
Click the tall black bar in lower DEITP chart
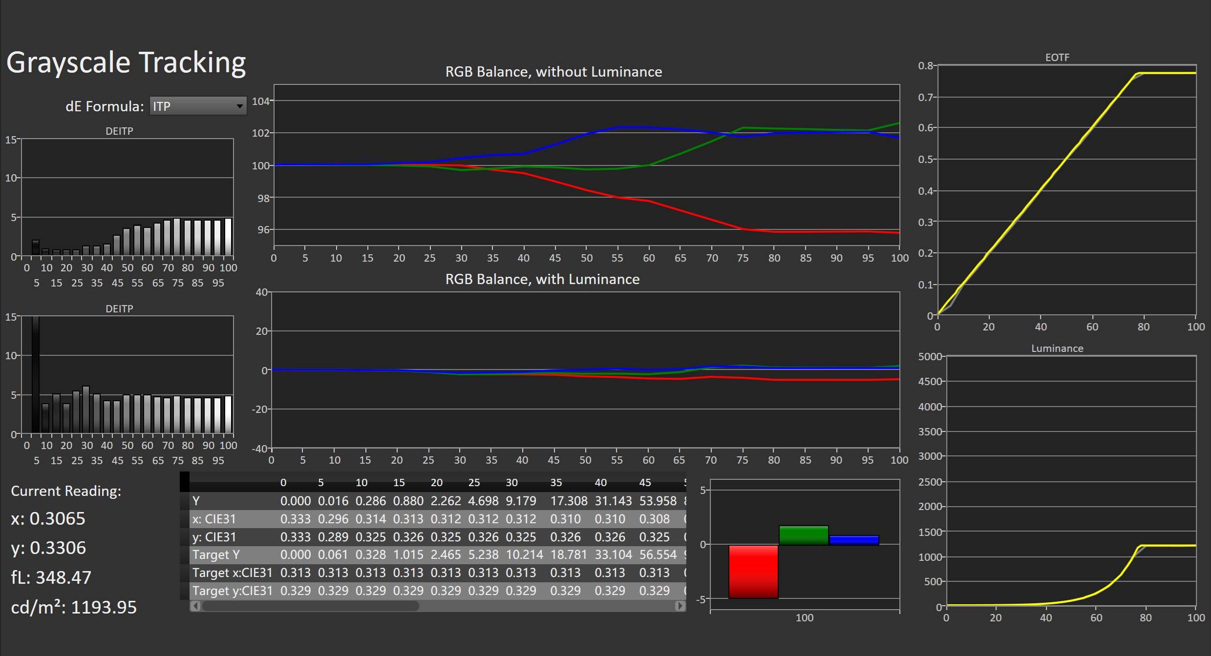35,374
